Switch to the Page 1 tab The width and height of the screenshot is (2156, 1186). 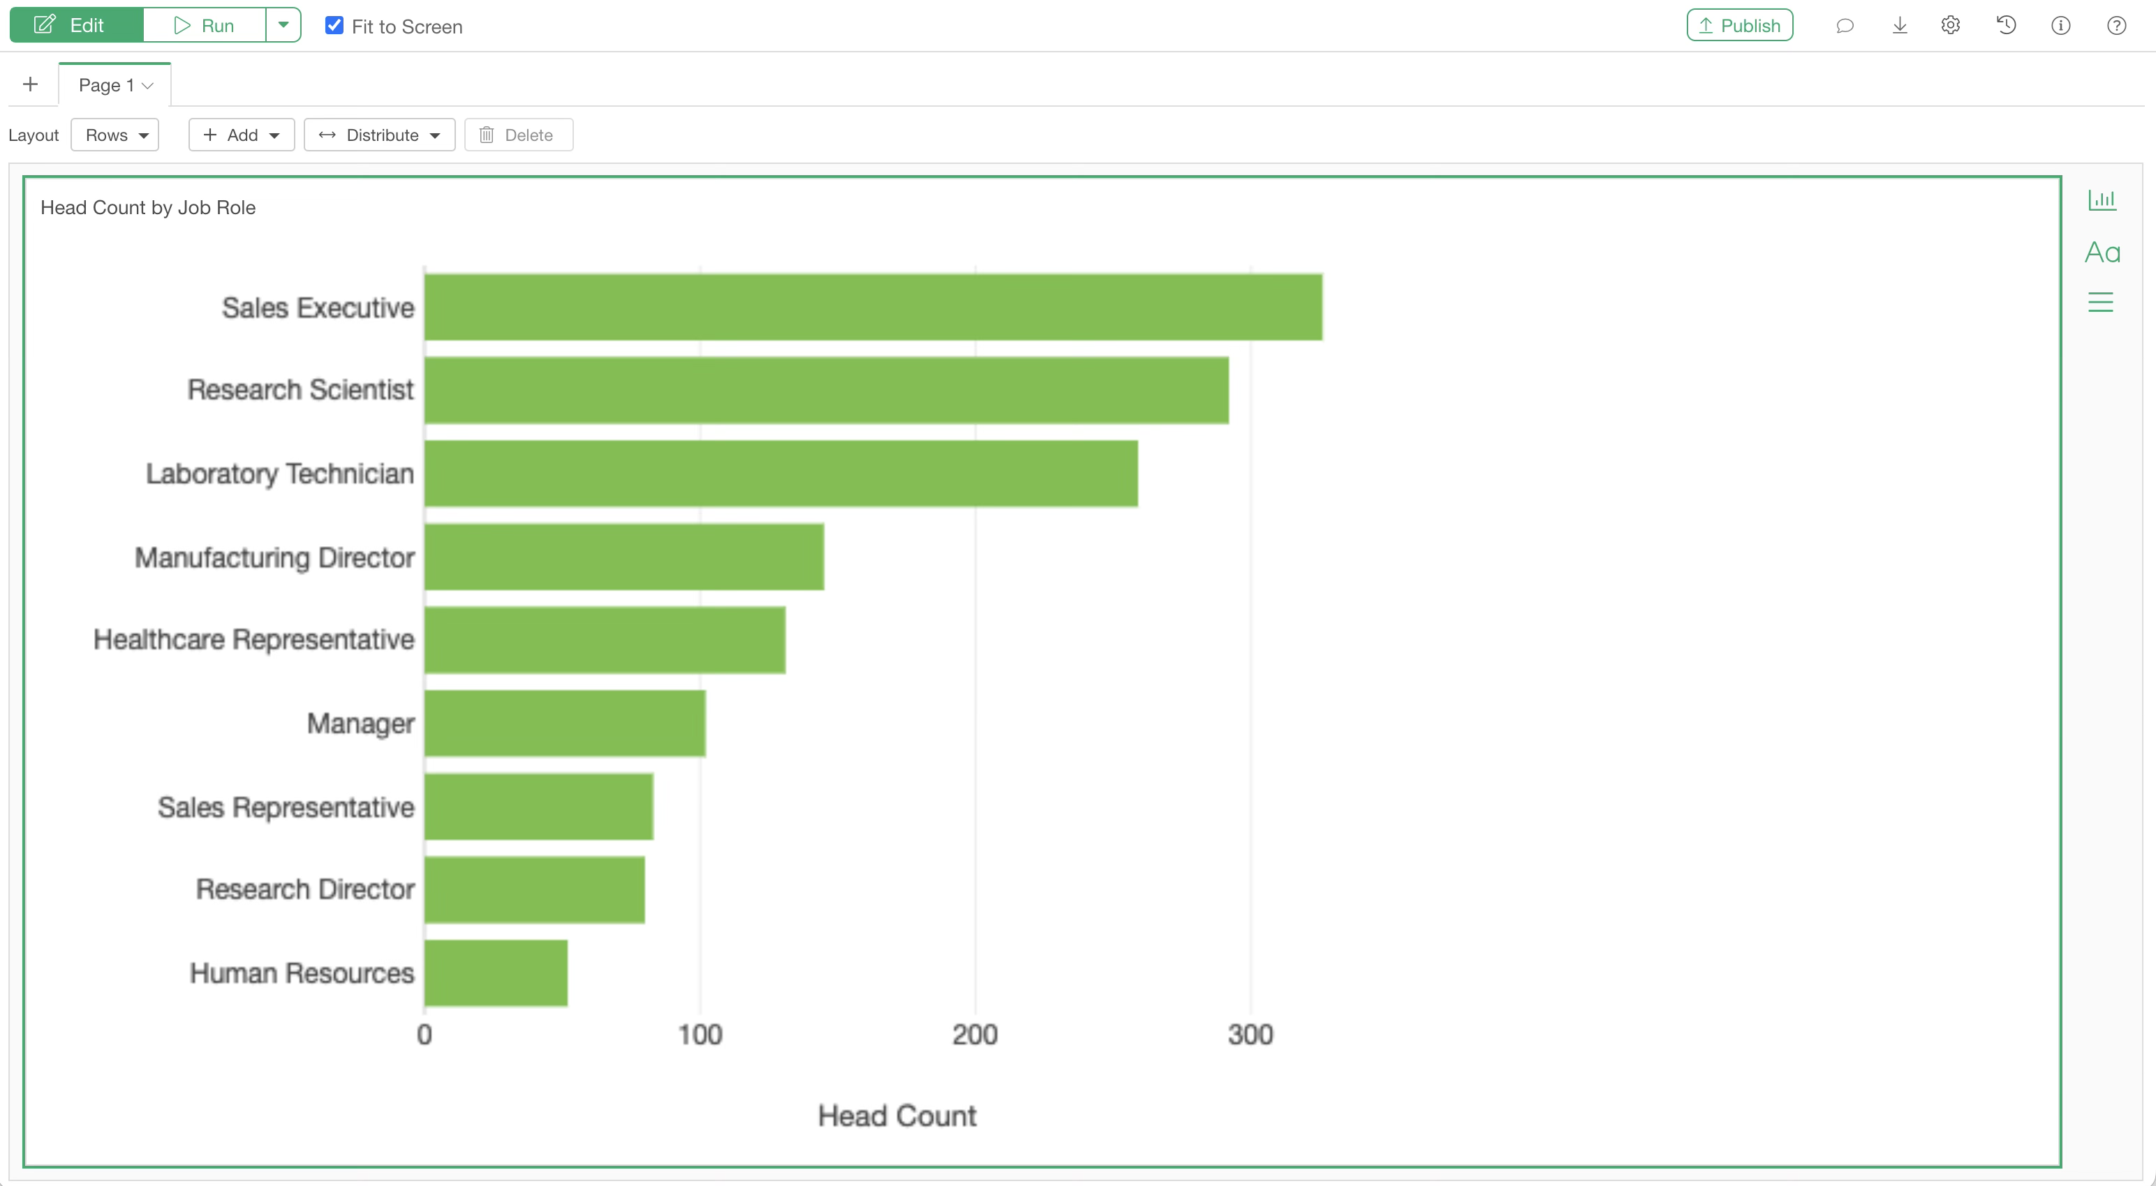point(115,85)
